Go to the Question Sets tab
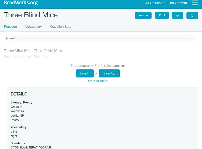202x149 pixels. click(x=61, y=27)
